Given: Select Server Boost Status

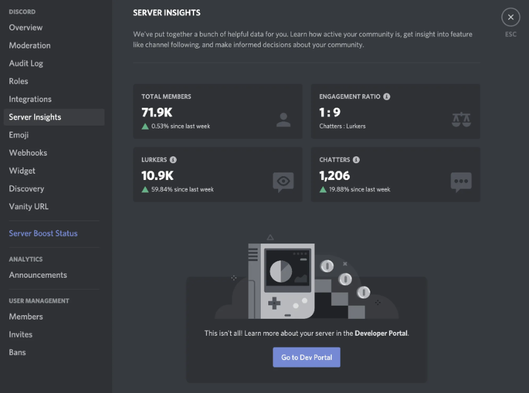Looking at the screenshot, I should click(43, 234).
